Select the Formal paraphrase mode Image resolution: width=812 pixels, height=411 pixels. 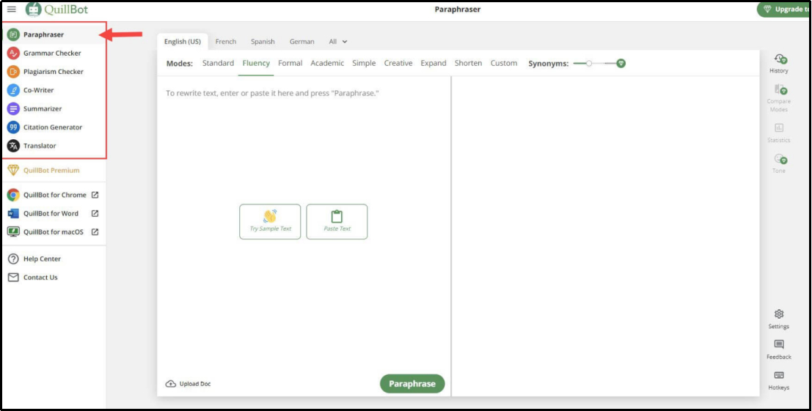click(290, 63)
